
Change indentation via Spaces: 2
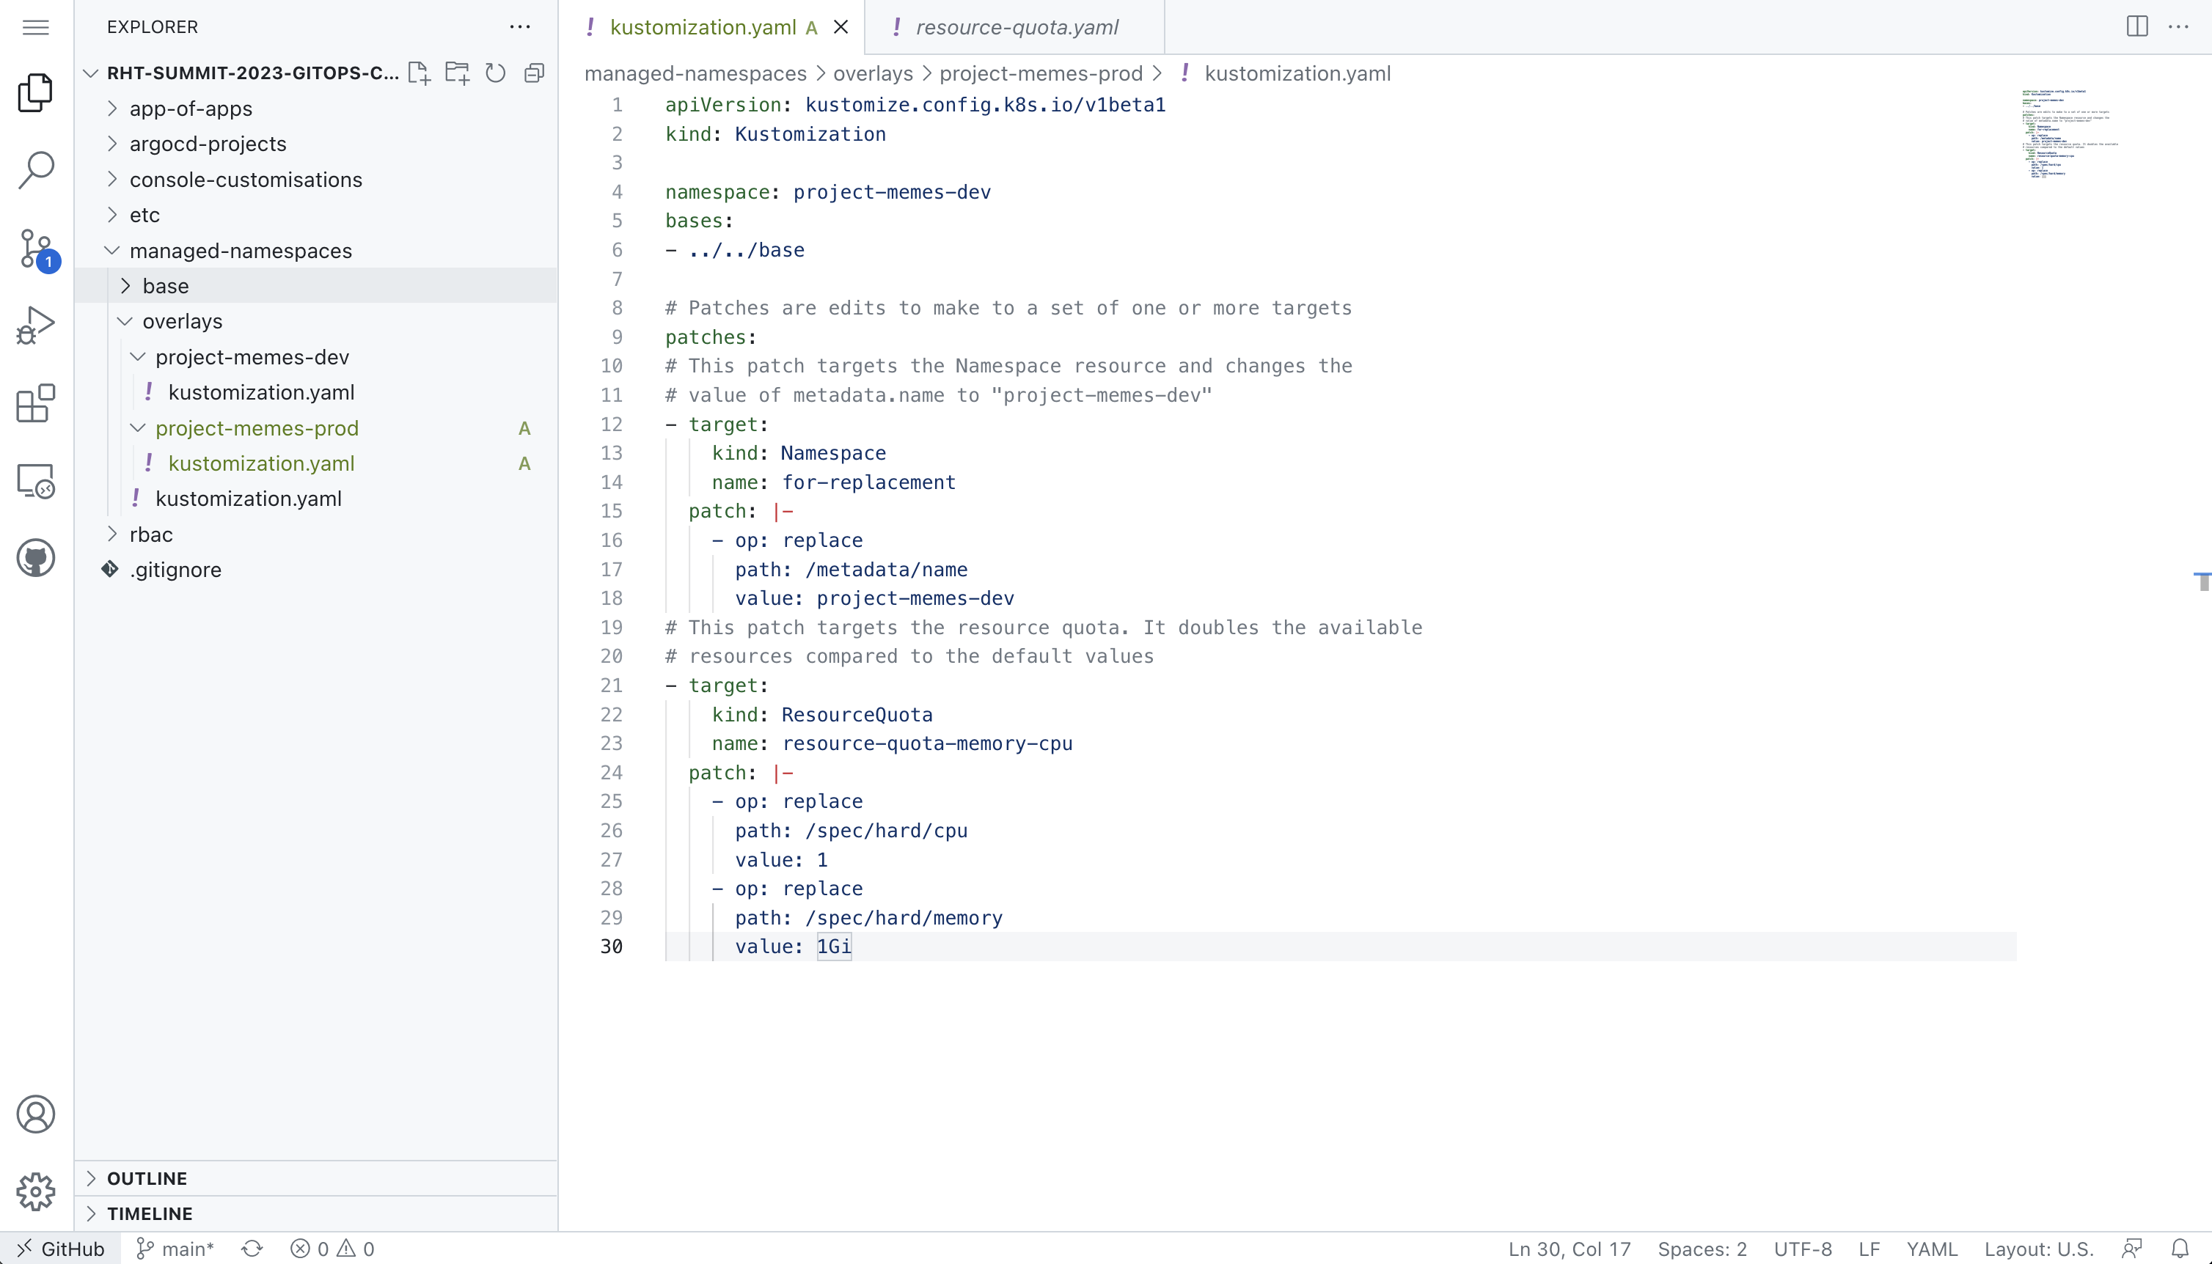(x=1702, y=1249)
